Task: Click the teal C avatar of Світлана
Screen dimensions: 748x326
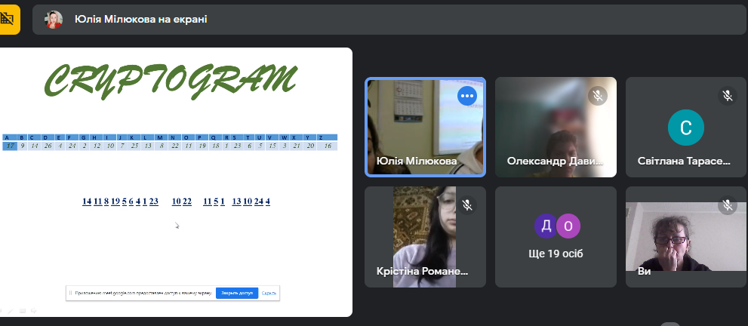Action: coord(685,127)
